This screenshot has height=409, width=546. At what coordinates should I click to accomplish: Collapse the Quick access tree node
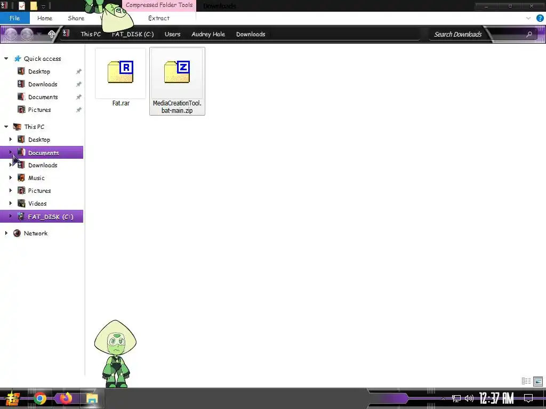coord(6,59)
